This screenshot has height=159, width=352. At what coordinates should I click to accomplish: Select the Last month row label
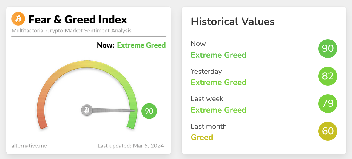209,126
